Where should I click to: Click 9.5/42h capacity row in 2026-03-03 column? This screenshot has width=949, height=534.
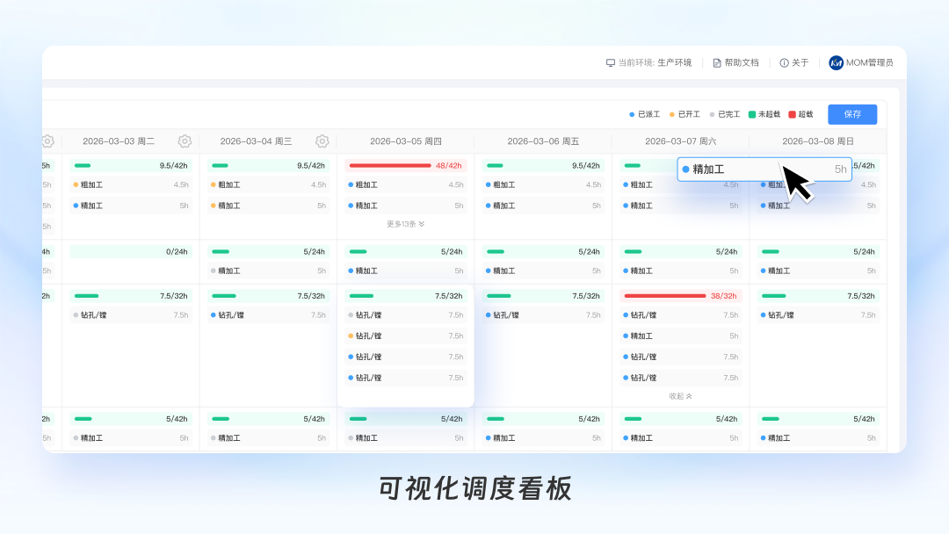[131, 165]
